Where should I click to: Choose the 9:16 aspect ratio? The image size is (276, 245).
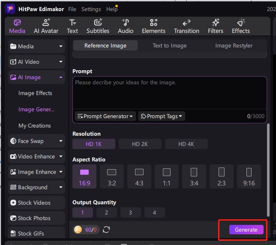coord(249,176)
